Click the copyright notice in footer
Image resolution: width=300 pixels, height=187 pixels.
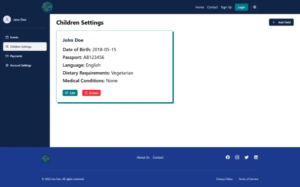pyautogui.click(x=63, y=179)
